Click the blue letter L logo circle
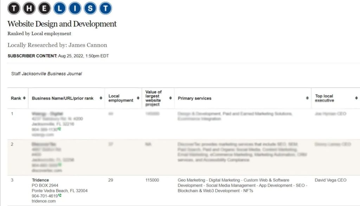The image size is (360, 206). [x=60, y=8]
